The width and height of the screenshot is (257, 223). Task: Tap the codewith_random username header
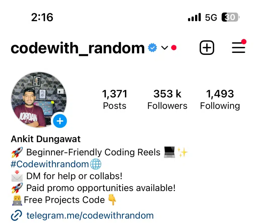(78, 48)
